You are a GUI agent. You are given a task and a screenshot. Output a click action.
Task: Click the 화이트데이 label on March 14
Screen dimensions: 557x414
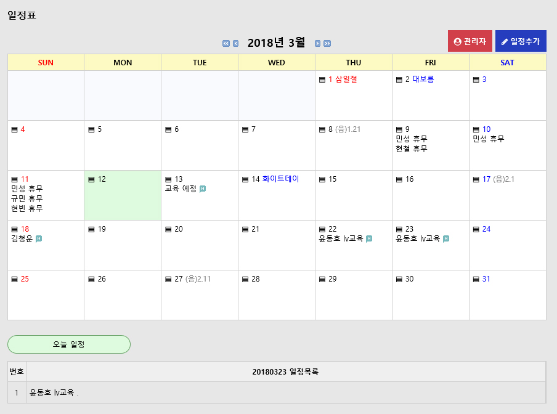(x=280, y=179)
